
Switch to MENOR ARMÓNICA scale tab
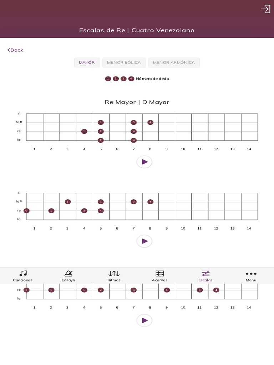(x=174, y=62)
